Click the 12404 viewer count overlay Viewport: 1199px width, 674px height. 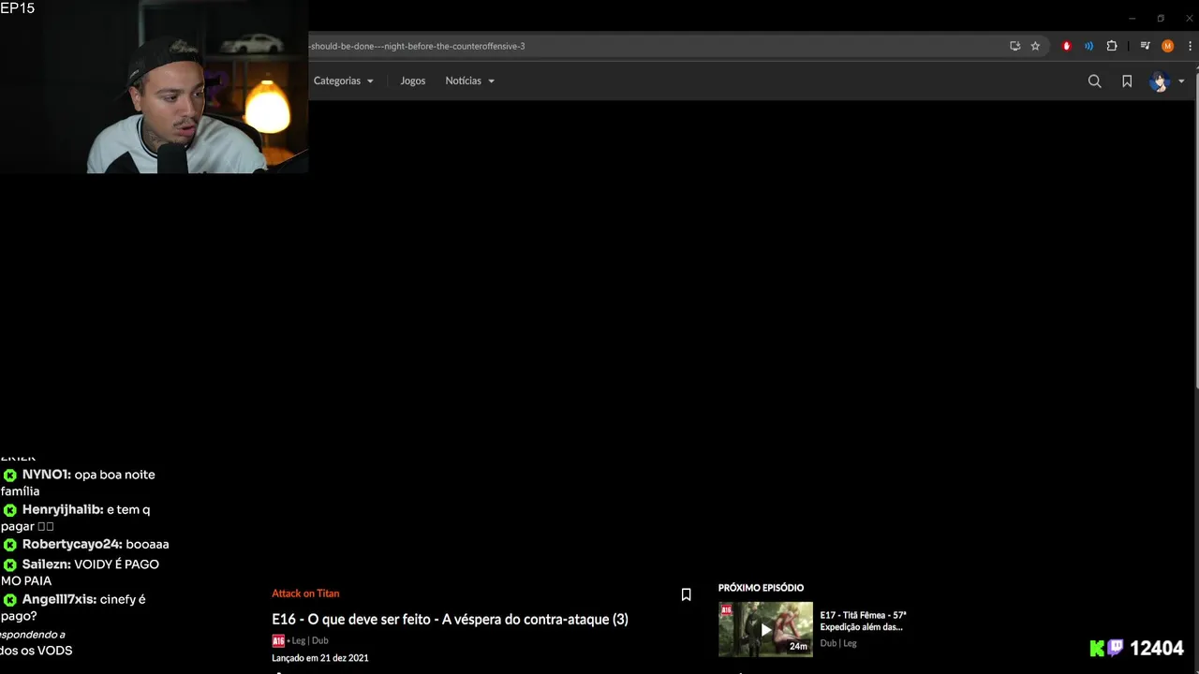click(x=1157, y=648)
